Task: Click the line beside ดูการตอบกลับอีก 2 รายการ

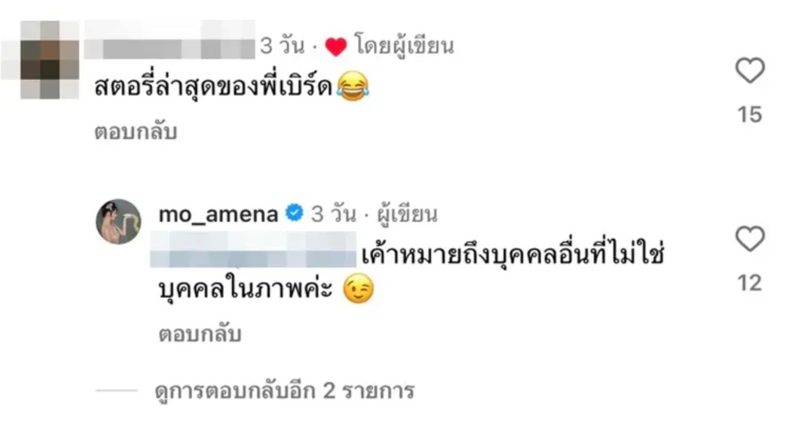Action: (116, 391)
